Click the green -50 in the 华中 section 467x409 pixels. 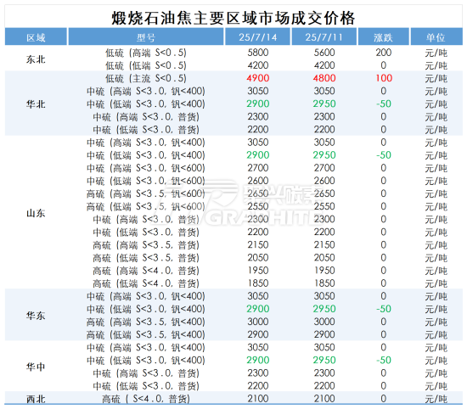384,360
